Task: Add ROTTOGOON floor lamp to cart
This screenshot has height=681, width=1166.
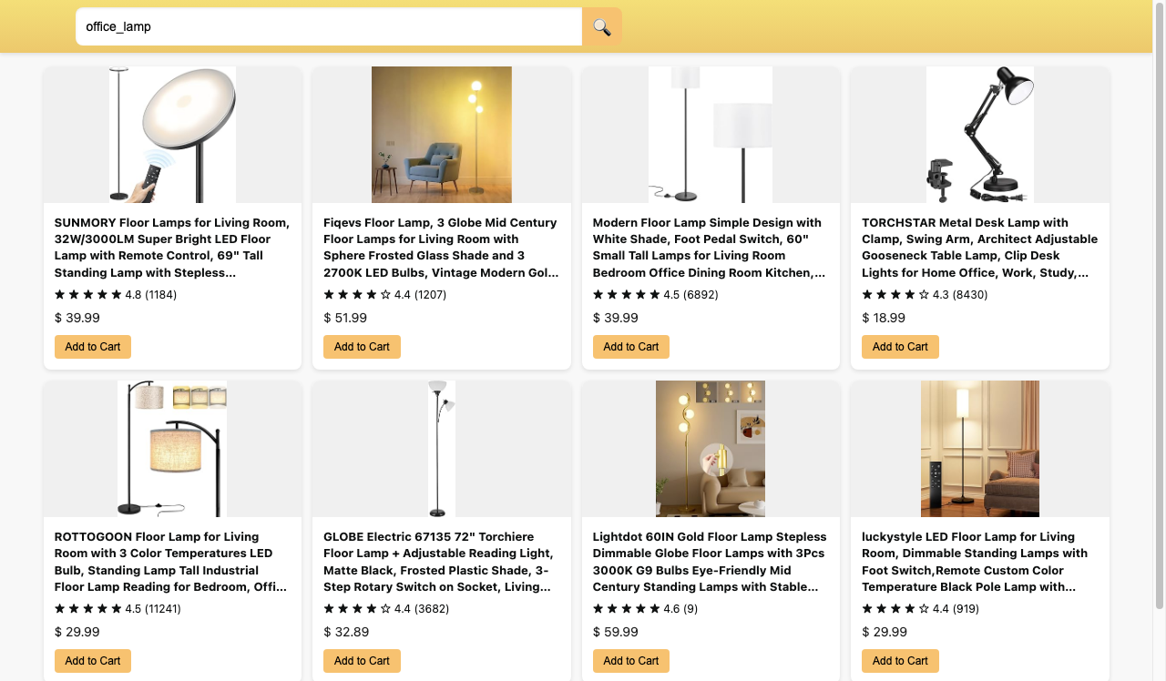Action: (x=93, y=661)
